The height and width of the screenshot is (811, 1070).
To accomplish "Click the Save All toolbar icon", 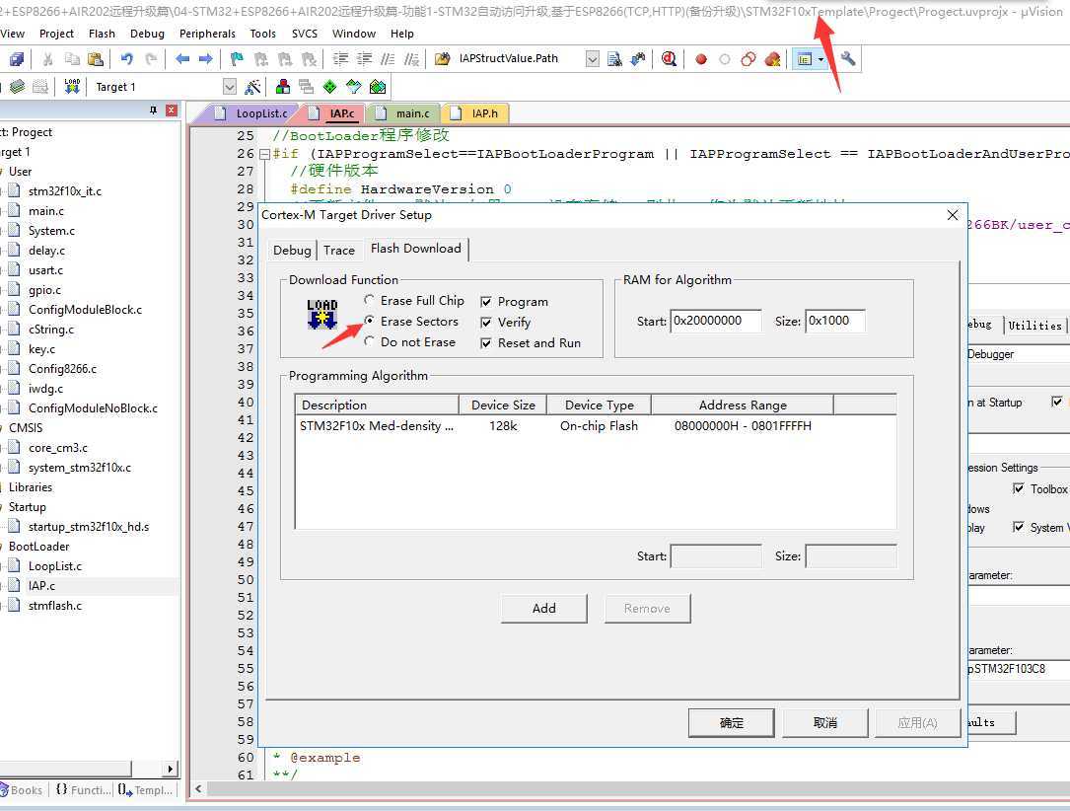I will pyautogui.click(x=17, y=59).
